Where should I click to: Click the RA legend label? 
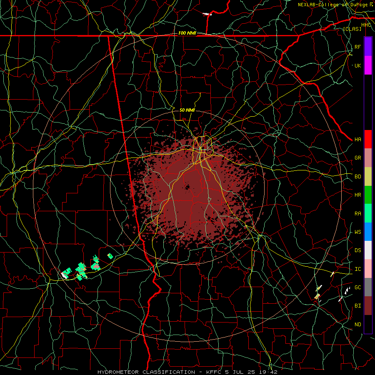pyautogui.click(x=357, y=214)
